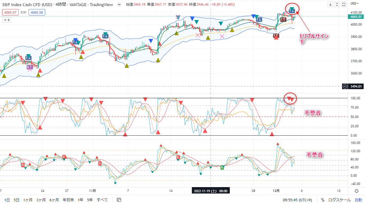Click the crosshair date label 2022-11-19 (土) 00:00
The width and height of the screenshot is (365, 205).
211,191
